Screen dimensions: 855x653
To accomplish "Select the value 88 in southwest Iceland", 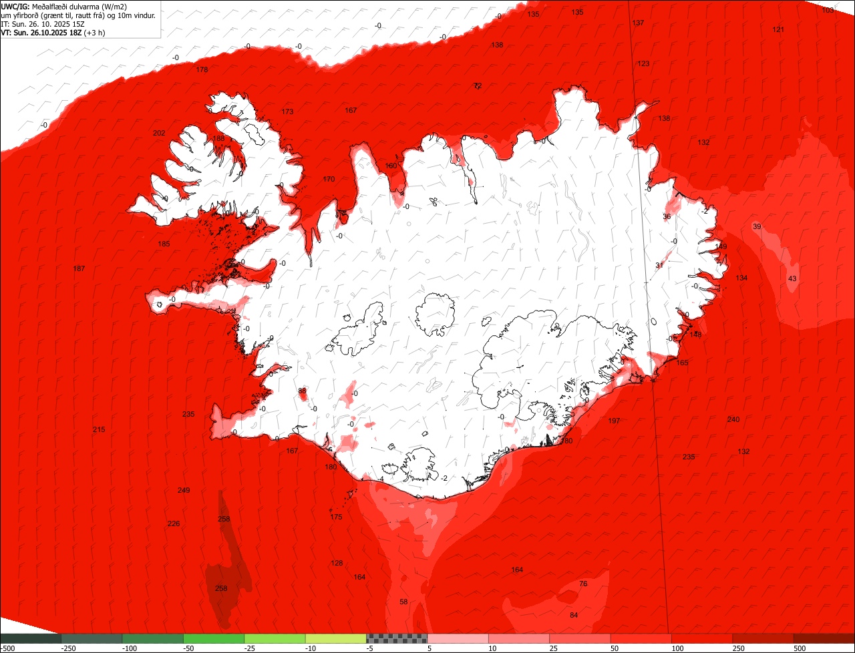I will click(x=302, y=391).
